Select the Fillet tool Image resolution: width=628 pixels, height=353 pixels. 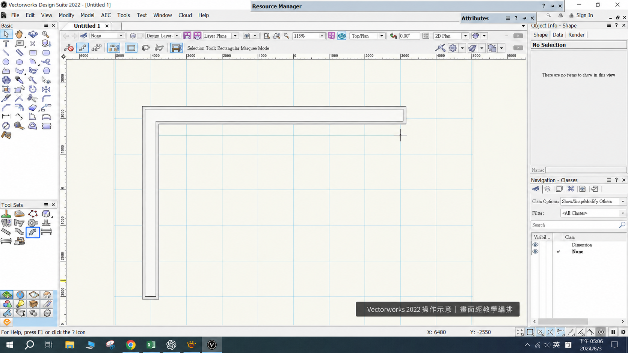(46, 98)
